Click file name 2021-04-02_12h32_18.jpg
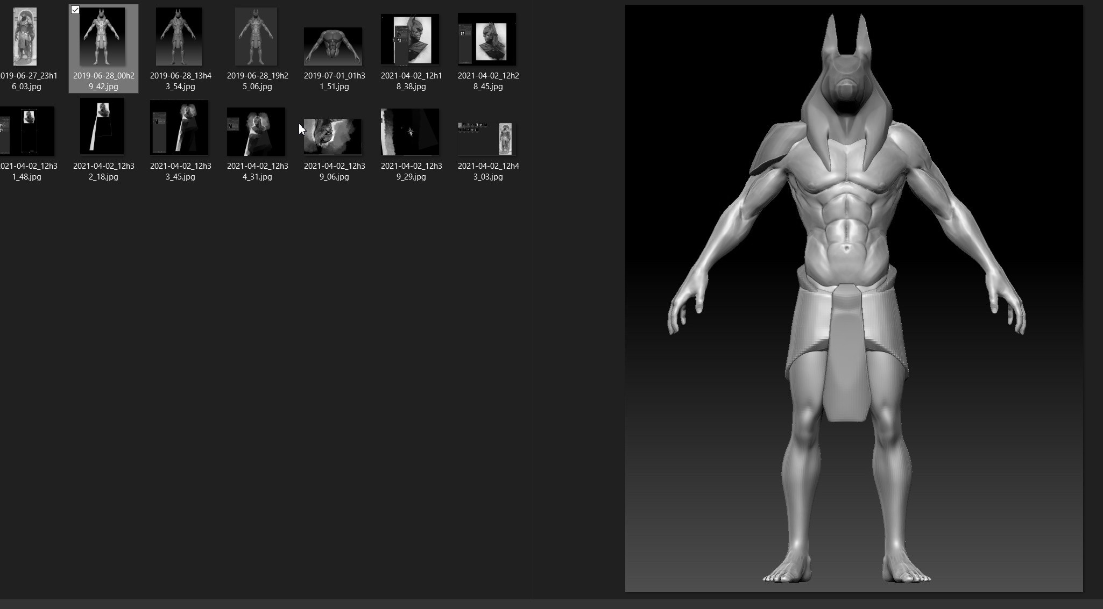1103x609 pixels. pos(104,171)
